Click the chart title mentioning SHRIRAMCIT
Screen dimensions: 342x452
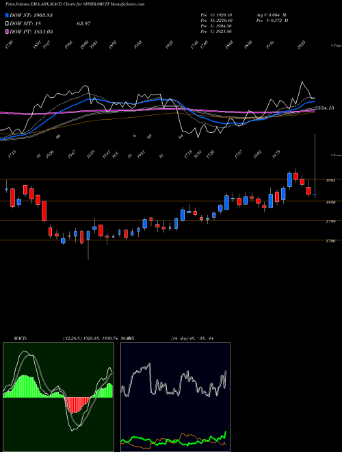pyautogui.click(x=75, y=4)
